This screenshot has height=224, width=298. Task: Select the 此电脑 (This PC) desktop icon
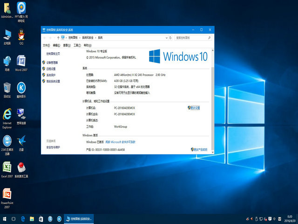[7, 37]
